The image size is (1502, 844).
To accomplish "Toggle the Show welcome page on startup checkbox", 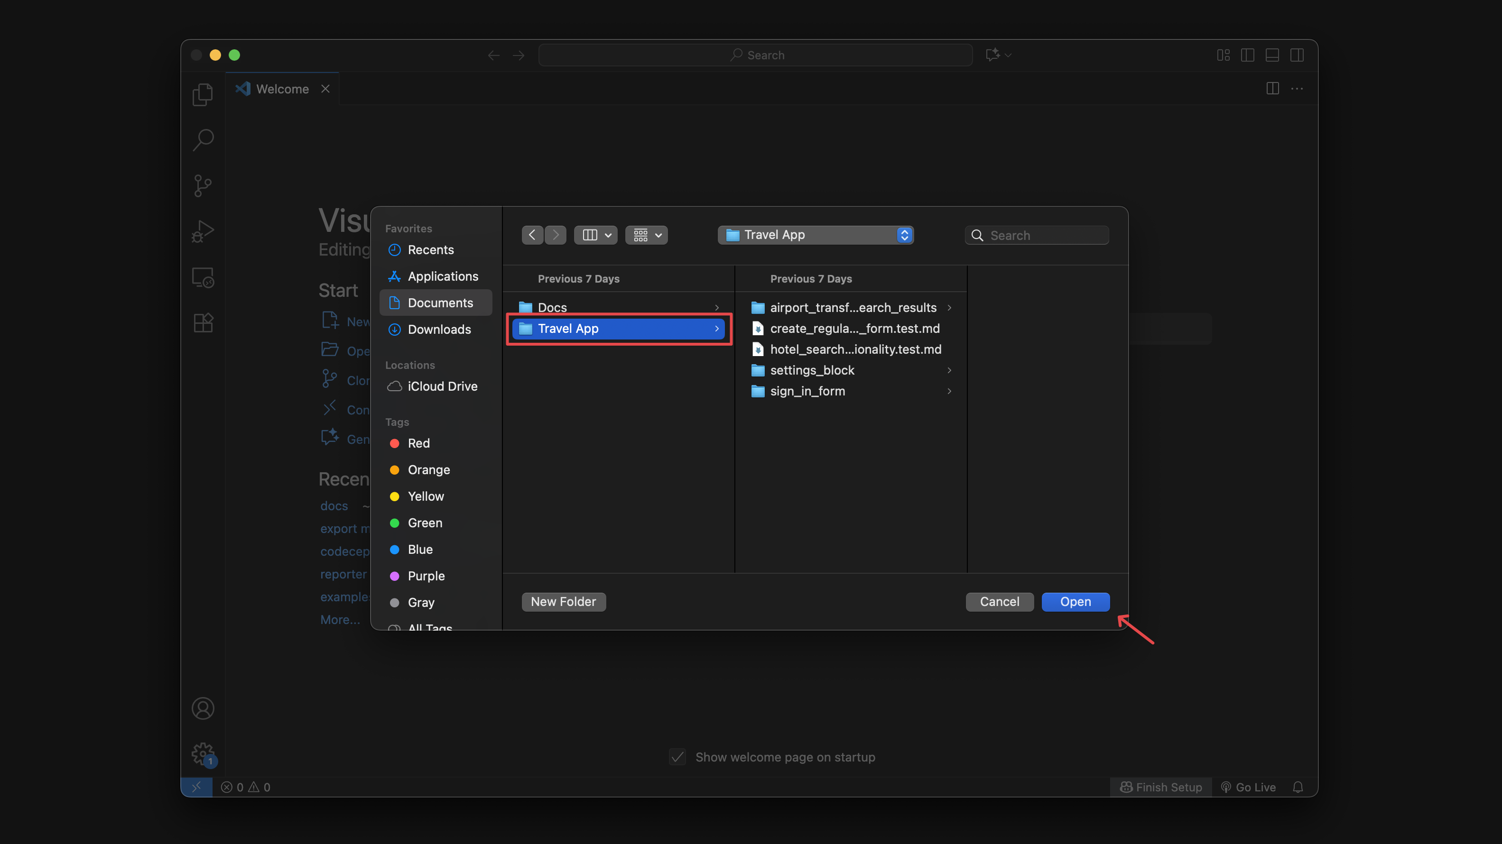I will [677, 757].
